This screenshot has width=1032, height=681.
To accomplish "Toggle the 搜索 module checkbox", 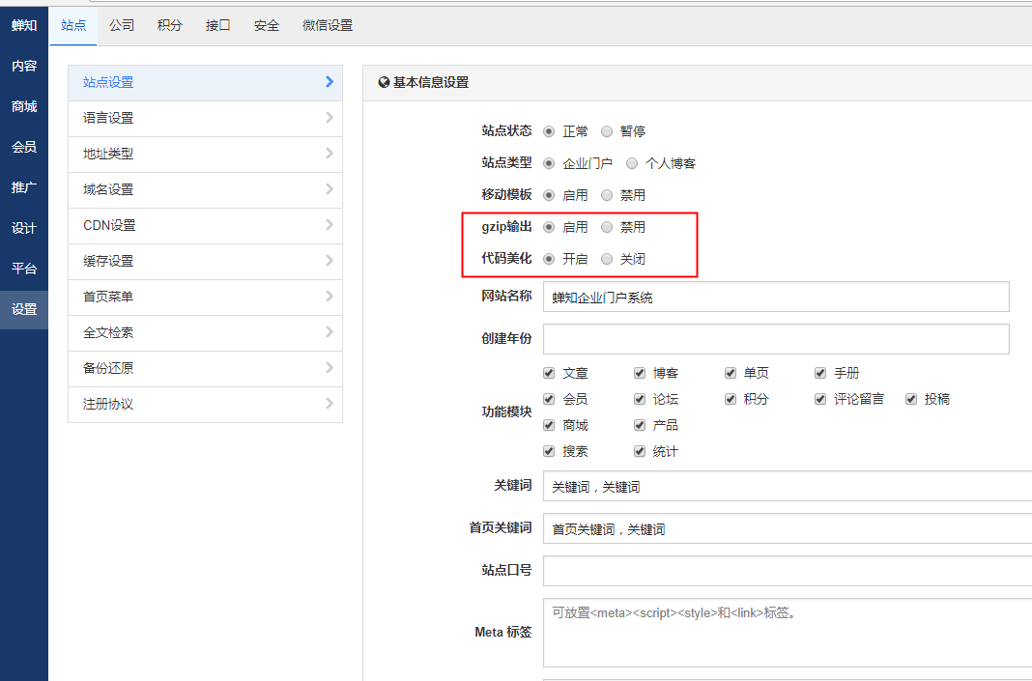I will 549,451.
